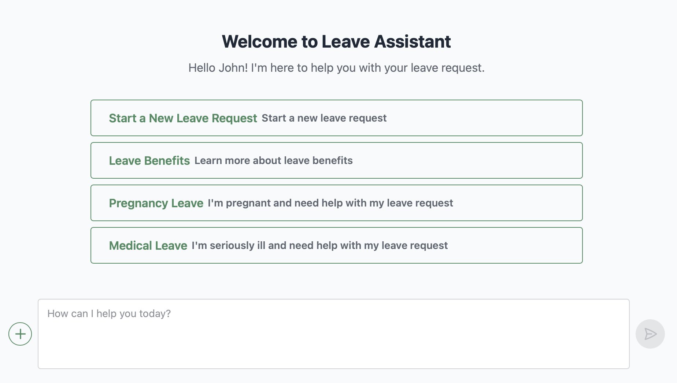Click the 'How can I help you today?' placeholder
The height and width of the screenshot is (383, 677).
(x=109, y=314)
